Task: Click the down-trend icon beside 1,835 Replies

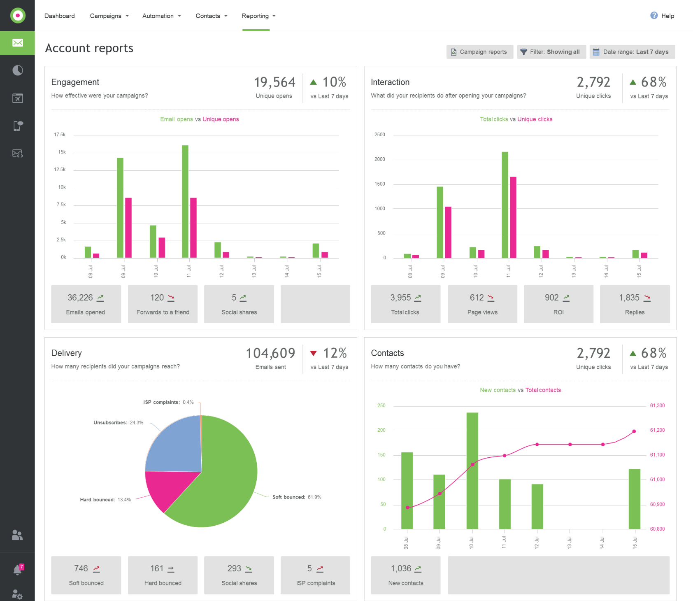Action: [x=647, y=298]
